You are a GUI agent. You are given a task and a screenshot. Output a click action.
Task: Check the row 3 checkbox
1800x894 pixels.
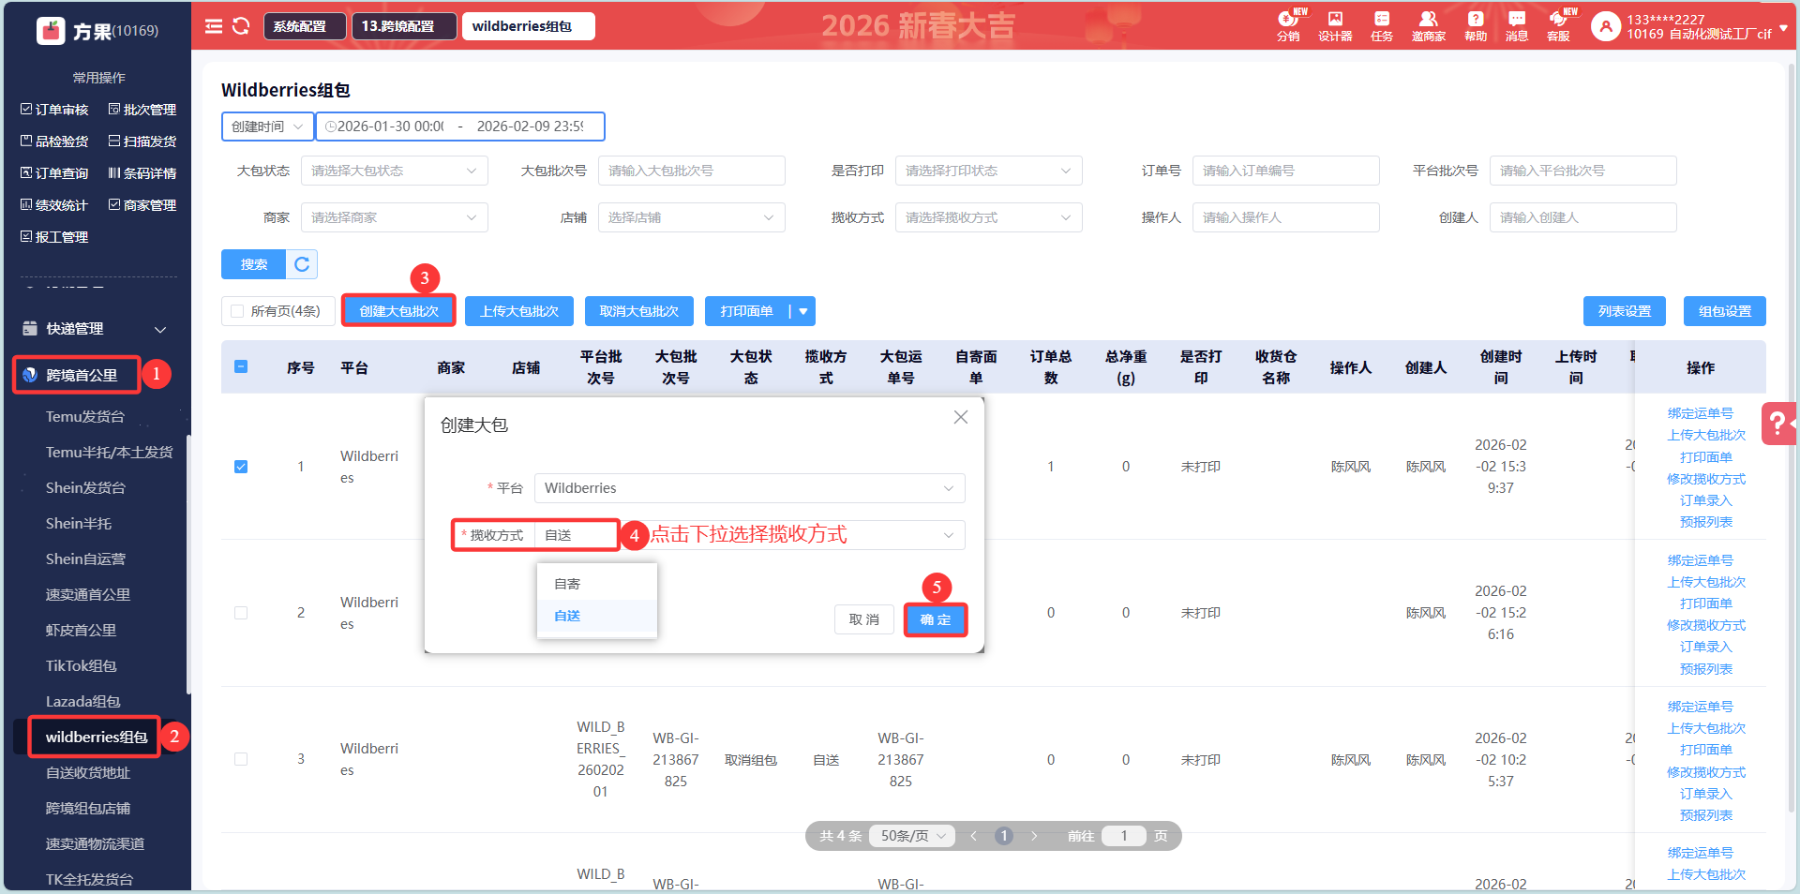click(x=241, y=759)
